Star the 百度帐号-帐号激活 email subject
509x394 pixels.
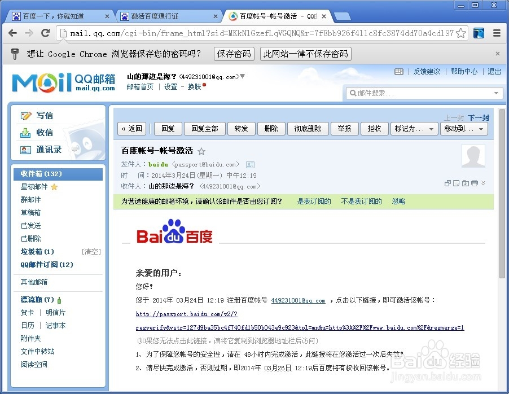(x=201, y=151)
